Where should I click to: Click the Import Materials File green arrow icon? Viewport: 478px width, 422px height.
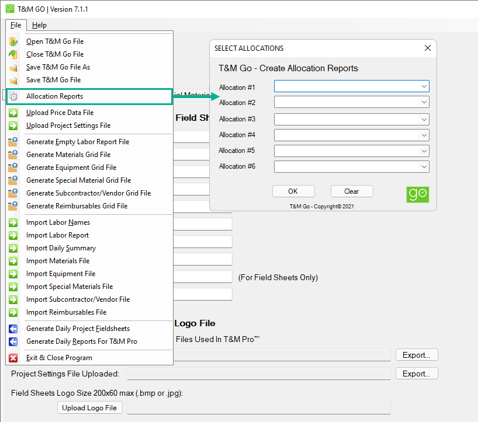(x=13, y=261)
